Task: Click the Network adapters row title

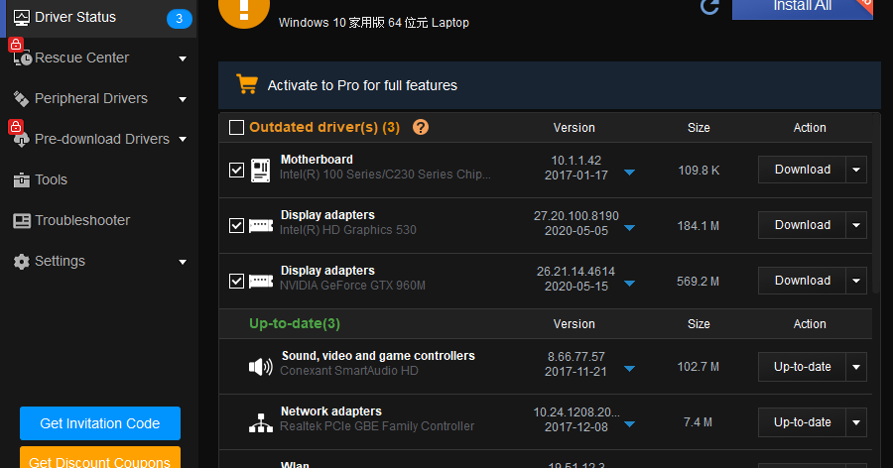Action: click(330, 411)
